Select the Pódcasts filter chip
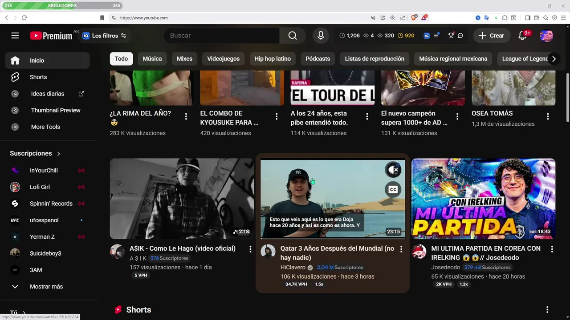Image resolution: width=570 pixels, height=320 pixels. coord(318,59)
